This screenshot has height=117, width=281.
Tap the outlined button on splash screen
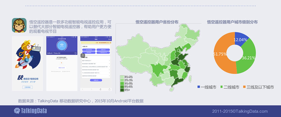(x=28, y=87)
